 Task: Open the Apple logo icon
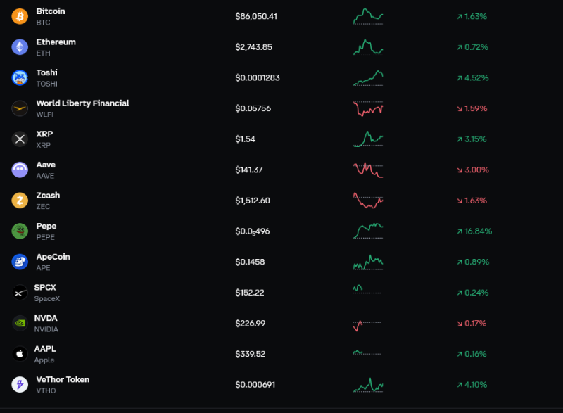[x=20, y=354]
